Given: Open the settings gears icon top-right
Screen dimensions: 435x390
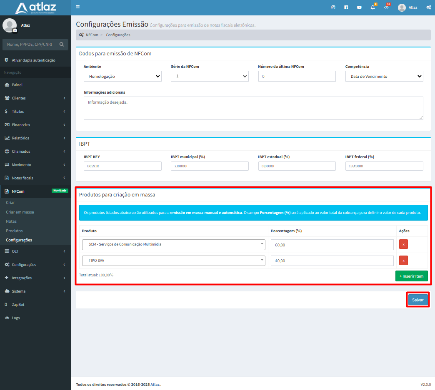Looking at the screenshot, I should pyautogui.click(x=428, y=7).
